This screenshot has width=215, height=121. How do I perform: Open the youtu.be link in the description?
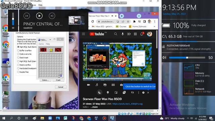coord(127,104)
